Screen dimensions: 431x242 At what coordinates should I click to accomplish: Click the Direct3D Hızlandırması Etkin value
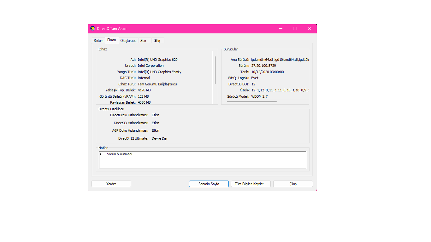click(156, 123)
